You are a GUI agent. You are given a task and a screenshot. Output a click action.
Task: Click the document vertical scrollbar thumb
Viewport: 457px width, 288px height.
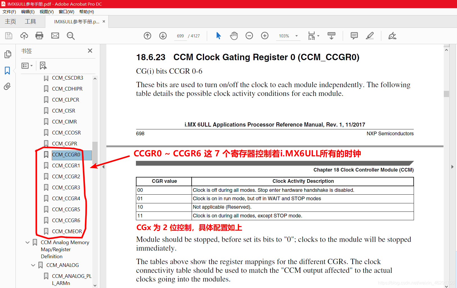point(446,94)
